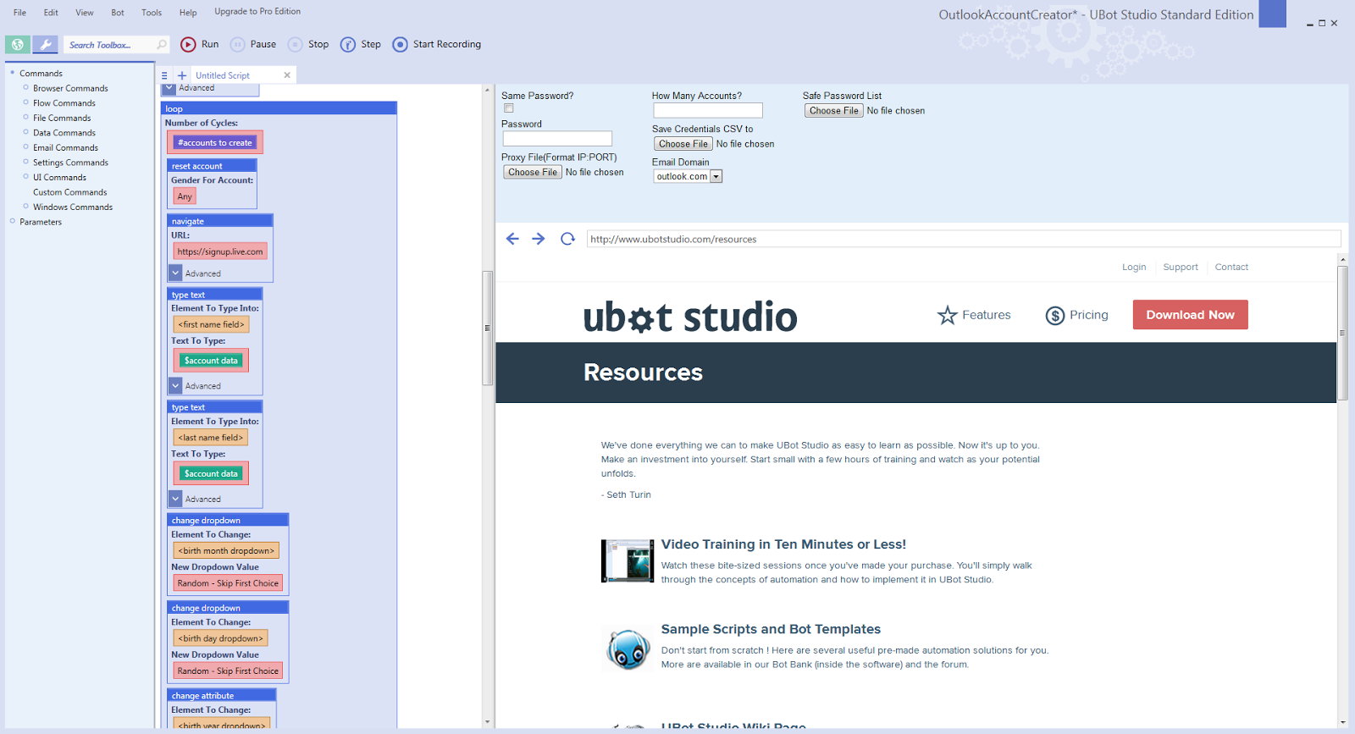Open the Login link
This screenshot has width=1355, height=734.
pyautogui.click(x=1134, y=267)
